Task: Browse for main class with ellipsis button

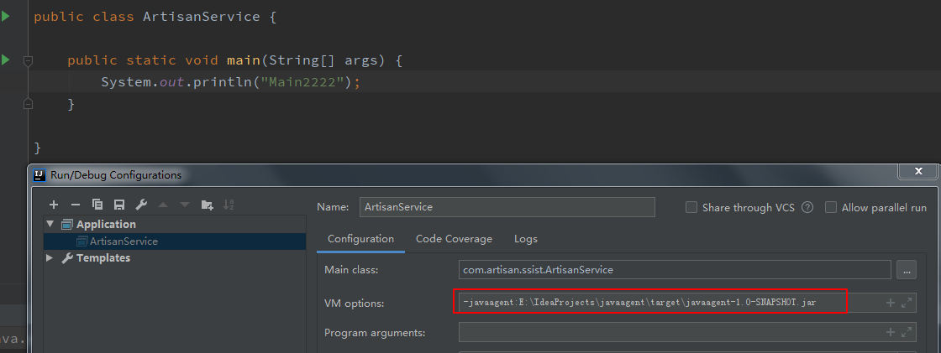Action: click(907, 270)
